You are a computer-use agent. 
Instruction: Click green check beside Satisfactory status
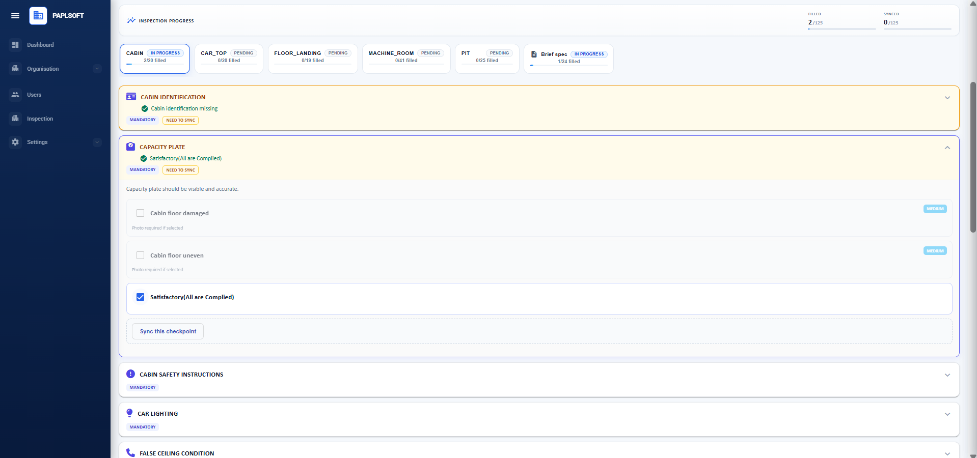tap(144, 158)
